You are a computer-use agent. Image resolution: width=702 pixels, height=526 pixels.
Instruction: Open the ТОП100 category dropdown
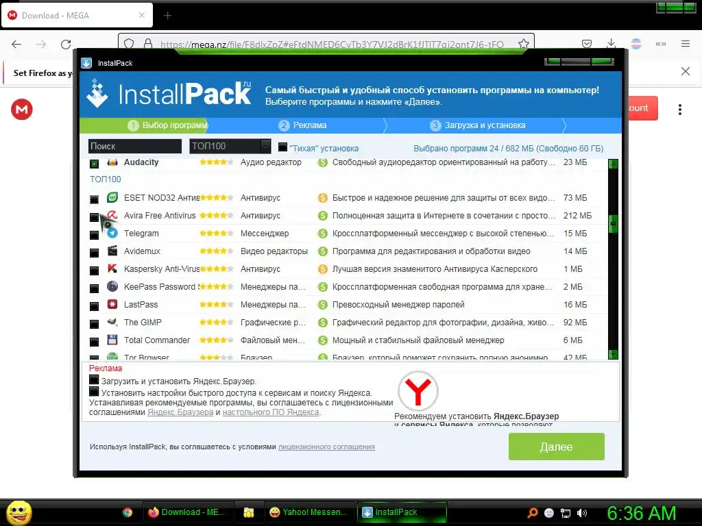click(230, 147)
